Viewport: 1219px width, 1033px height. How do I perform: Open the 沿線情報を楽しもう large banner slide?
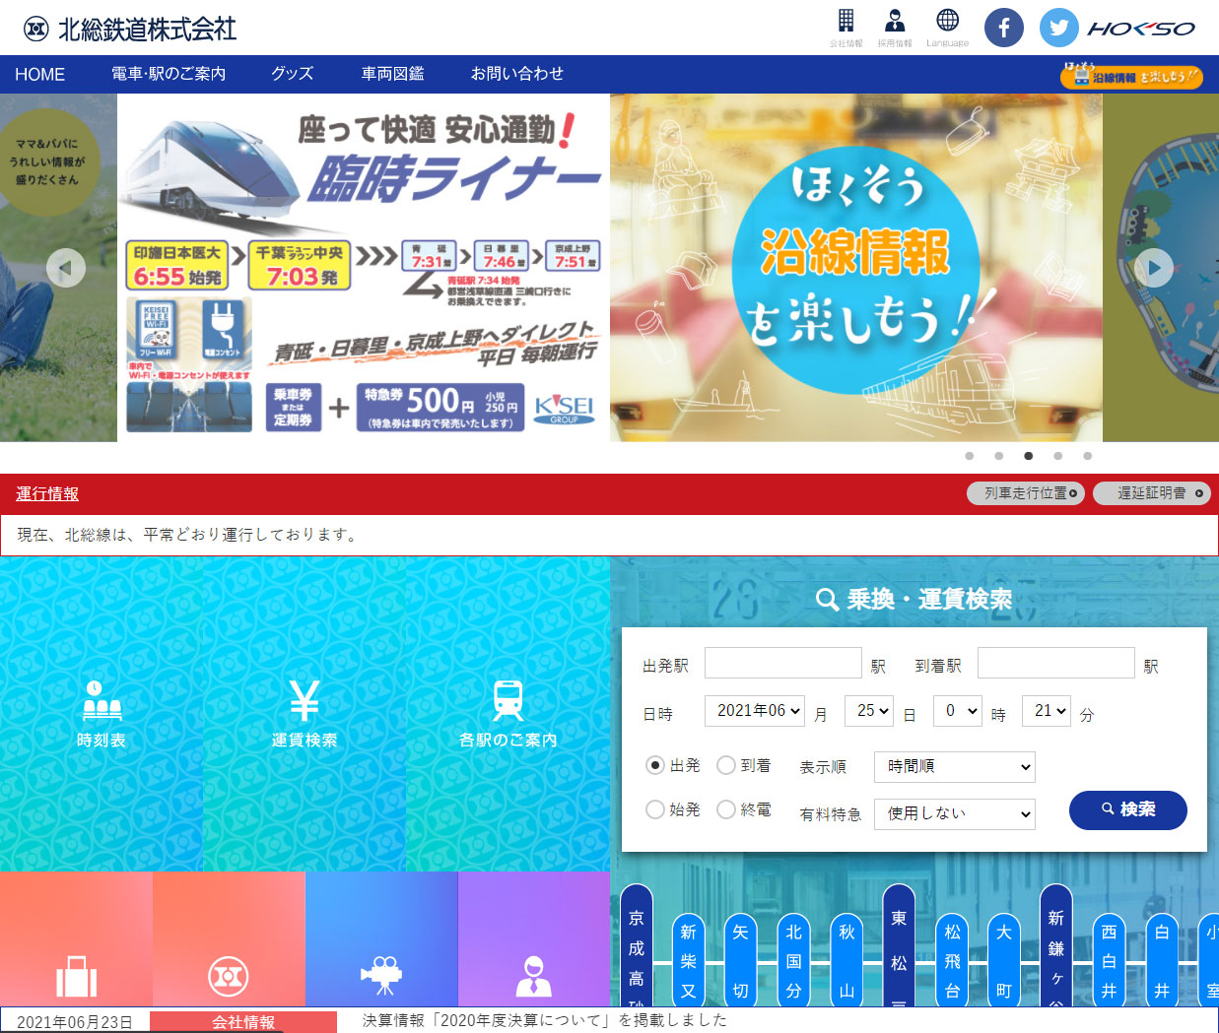pos(856,268)
